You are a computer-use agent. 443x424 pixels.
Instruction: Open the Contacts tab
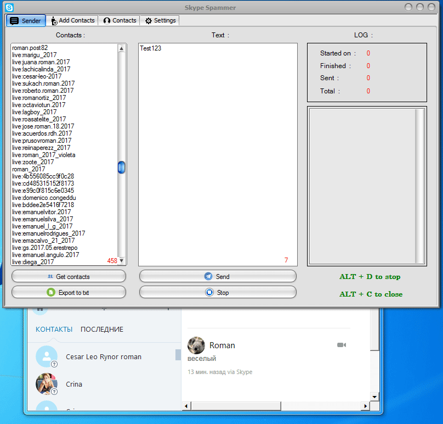[120, 20]
